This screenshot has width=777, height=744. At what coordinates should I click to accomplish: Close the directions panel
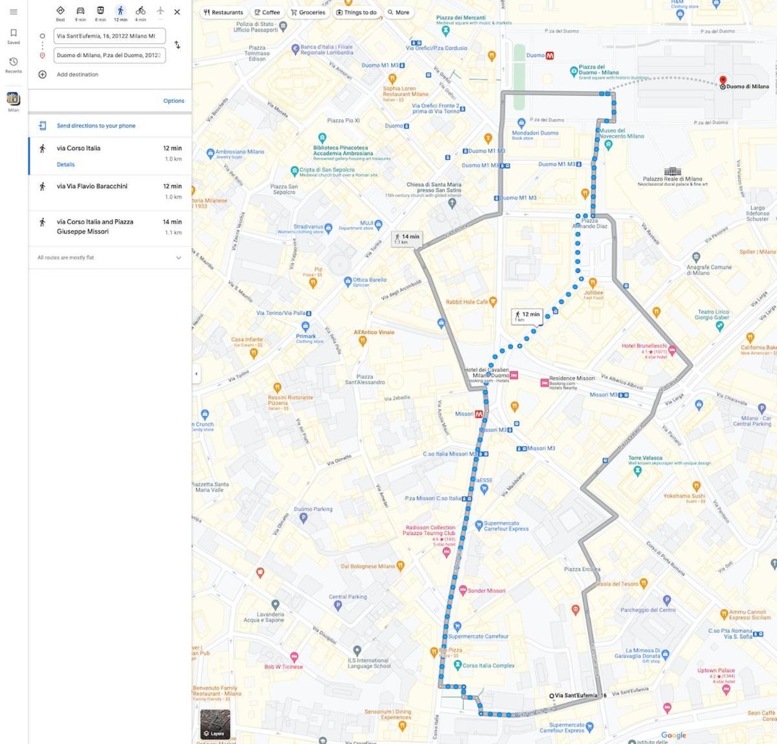[x=177, y=12]
